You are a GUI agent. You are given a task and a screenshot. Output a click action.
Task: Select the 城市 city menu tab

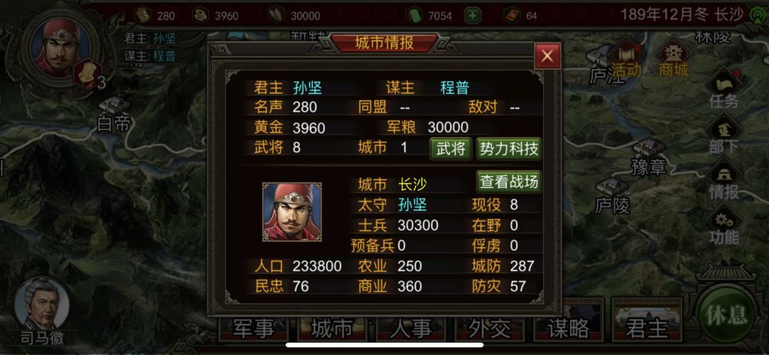(332, 327)
